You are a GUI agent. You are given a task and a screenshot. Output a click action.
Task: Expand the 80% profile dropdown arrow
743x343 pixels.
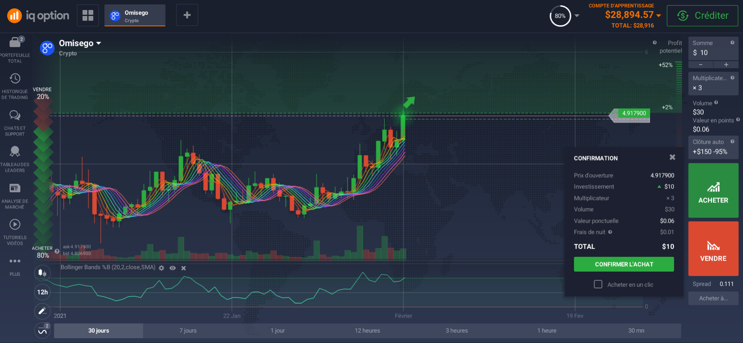[x=577, y=16]
